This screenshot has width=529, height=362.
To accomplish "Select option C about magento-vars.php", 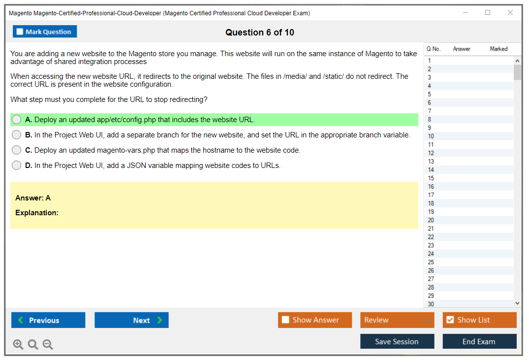I will tap(17, 150).
